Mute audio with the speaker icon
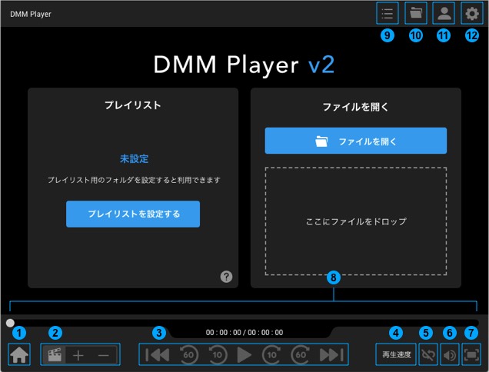This screenshot has width=489, height=372. point(449,355)
